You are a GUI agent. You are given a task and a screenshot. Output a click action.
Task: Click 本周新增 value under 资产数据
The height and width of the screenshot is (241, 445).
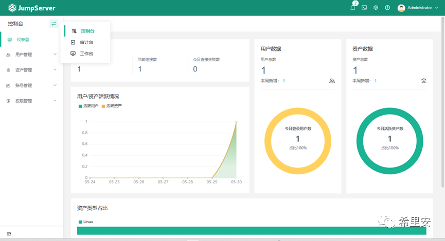(376, 81)
